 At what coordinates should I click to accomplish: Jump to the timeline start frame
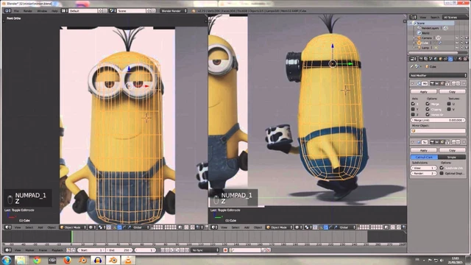[162, 250]
